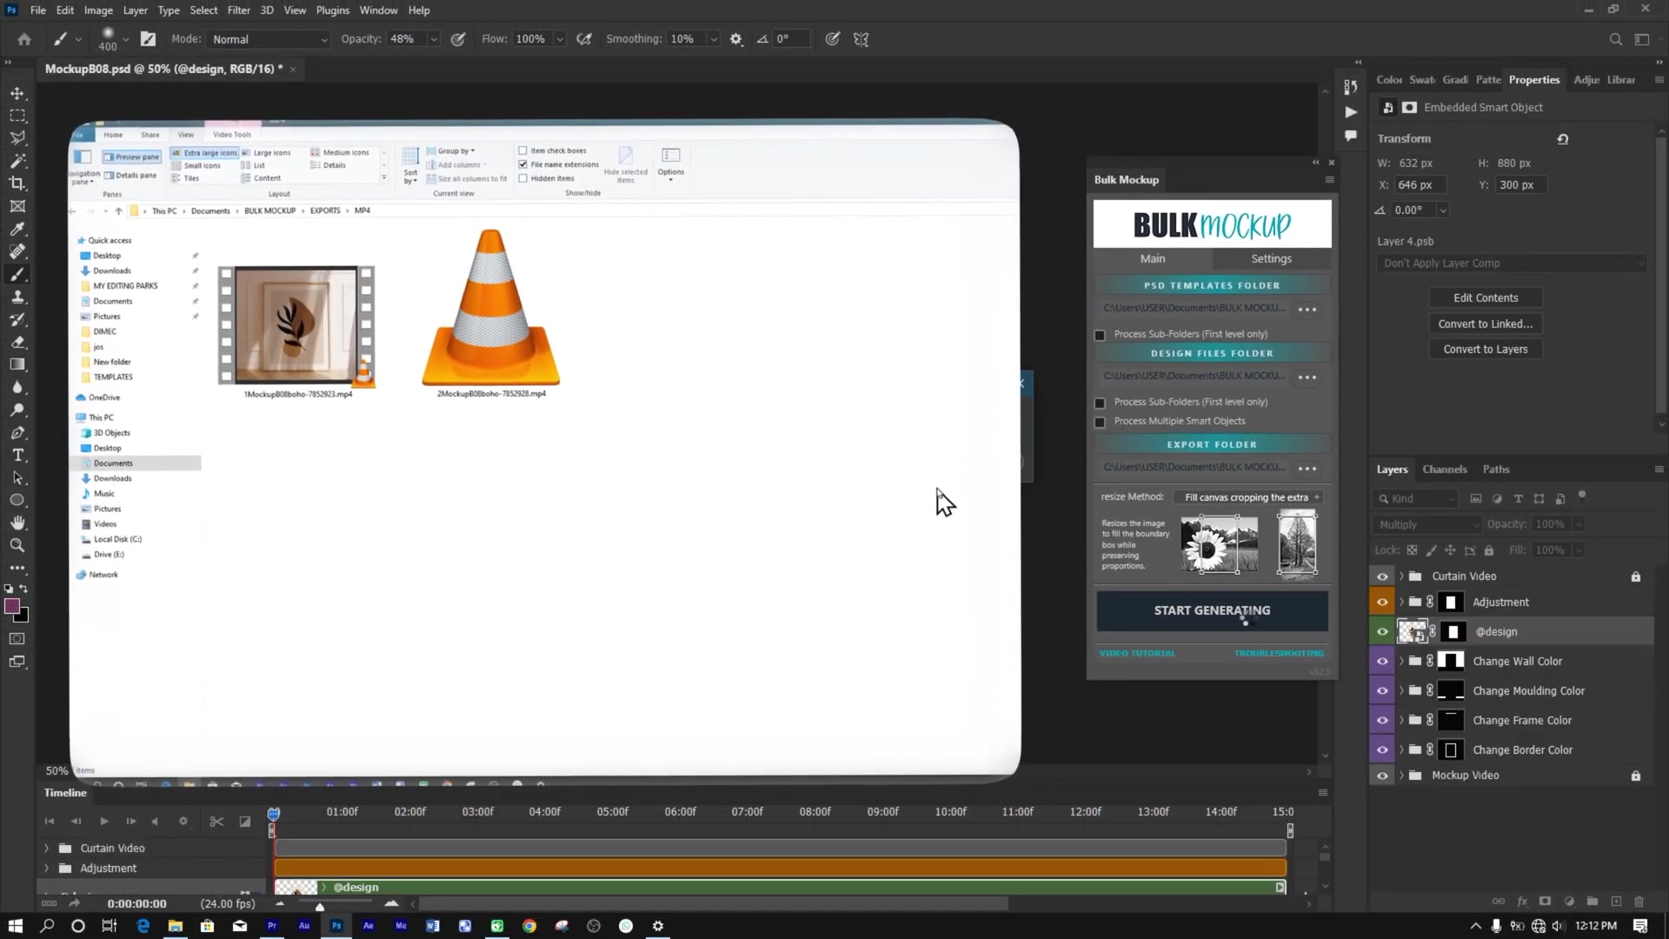Click the Lock transparent pixels icon

tap(1412, 550)
